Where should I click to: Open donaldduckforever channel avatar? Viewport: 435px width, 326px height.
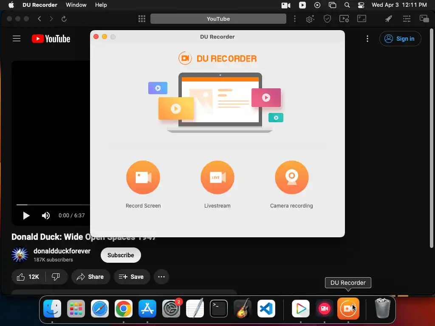click(x=20, y=255)
